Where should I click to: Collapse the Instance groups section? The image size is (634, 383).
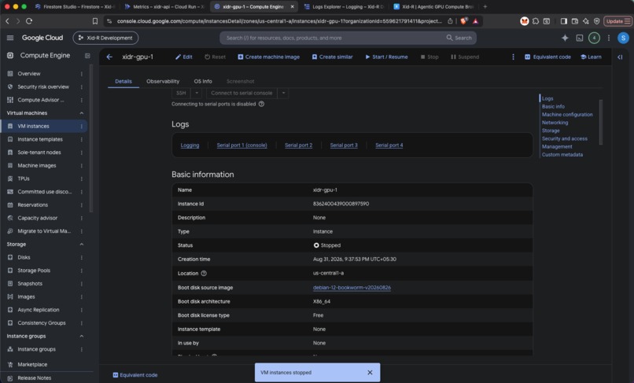click(81, 336)
